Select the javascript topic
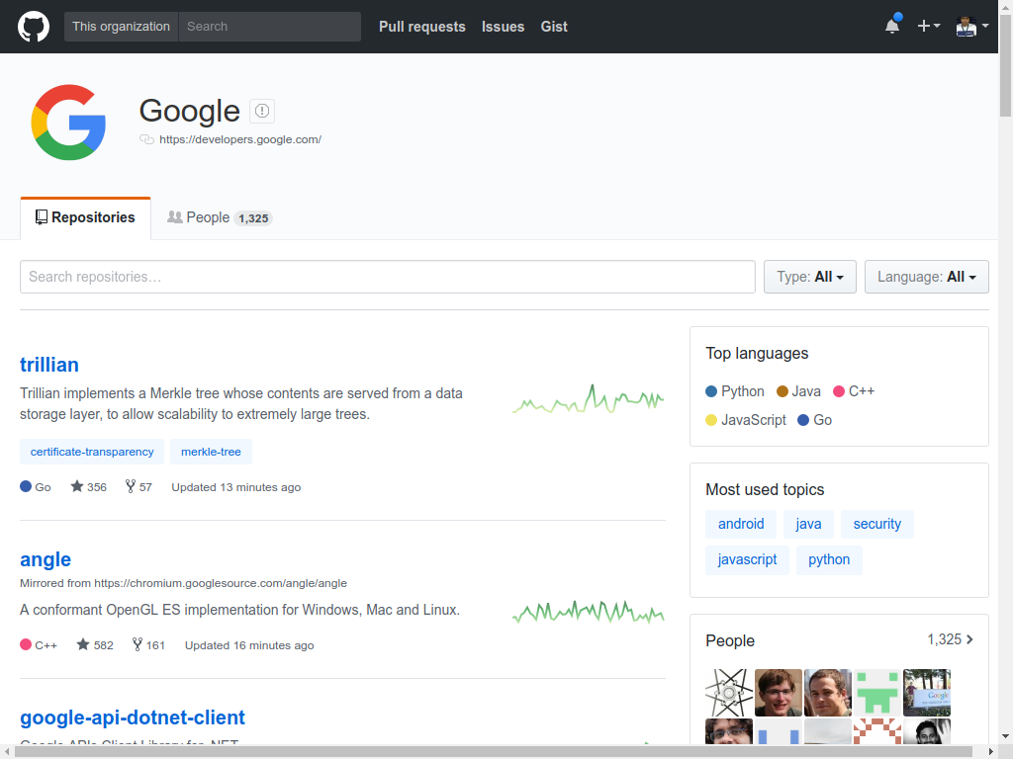This screenshot has width=1013, height=759. pos(747,559)
